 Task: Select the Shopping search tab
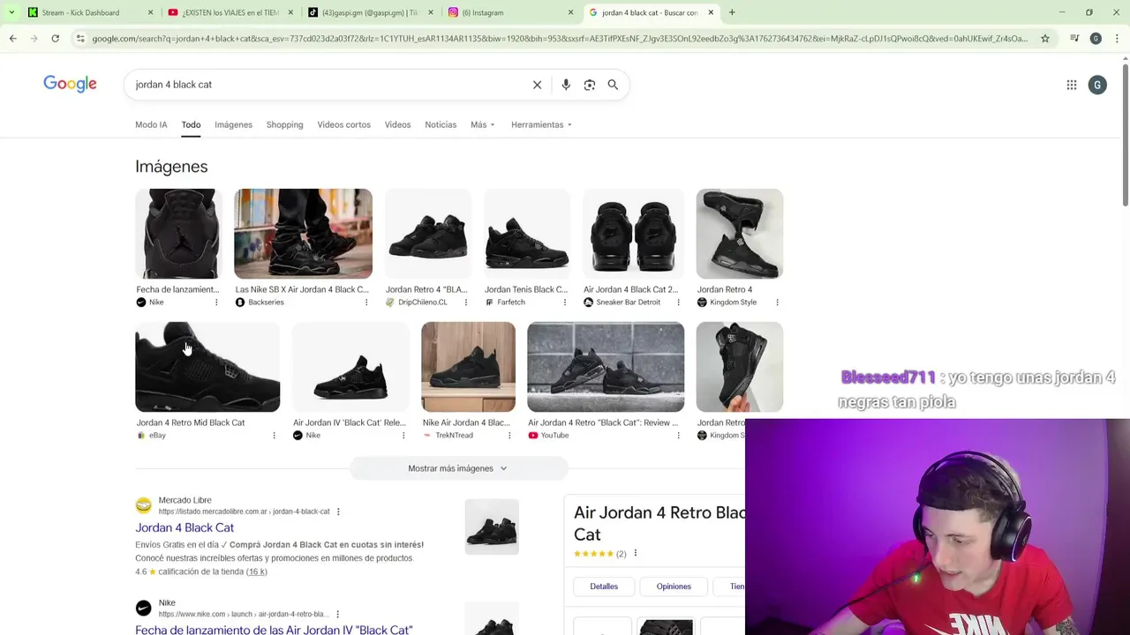pyautogui.click(x=284, y=124)
